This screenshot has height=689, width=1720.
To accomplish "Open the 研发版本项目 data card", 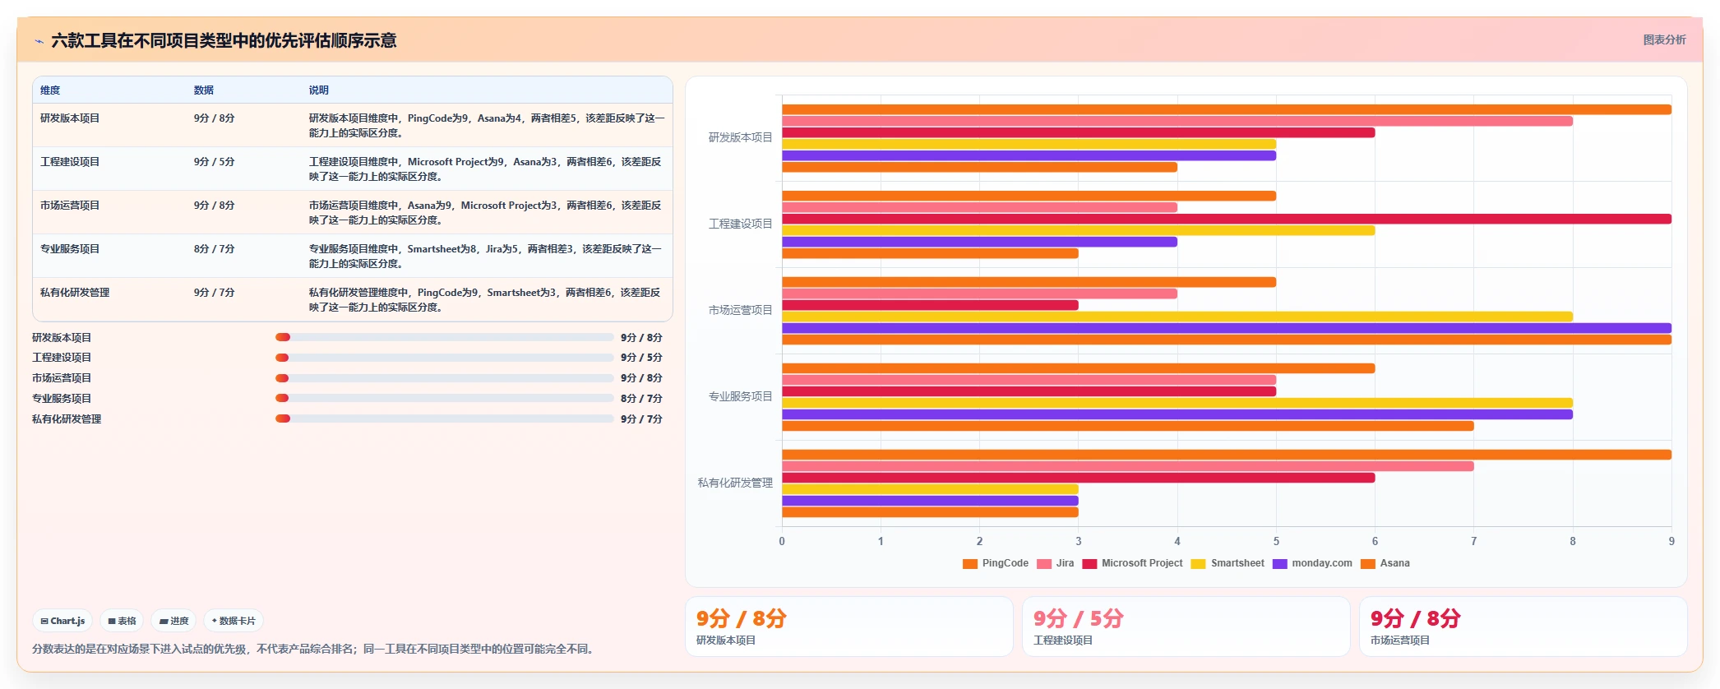I will [x=849, y=627].
